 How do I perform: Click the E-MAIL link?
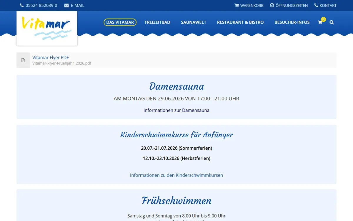coord(78,5)
